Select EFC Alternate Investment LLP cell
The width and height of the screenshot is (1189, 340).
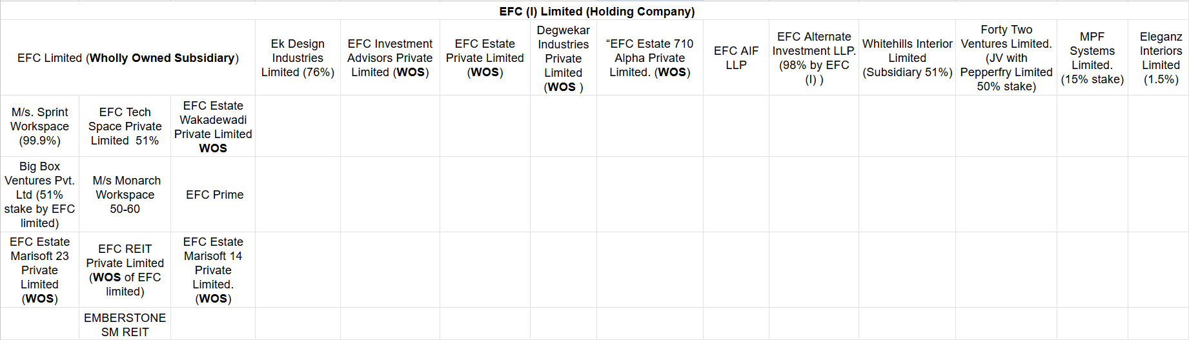coord(813,58)
